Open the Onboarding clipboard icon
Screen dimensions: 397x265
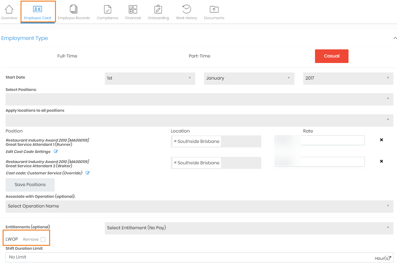(158, 10)
